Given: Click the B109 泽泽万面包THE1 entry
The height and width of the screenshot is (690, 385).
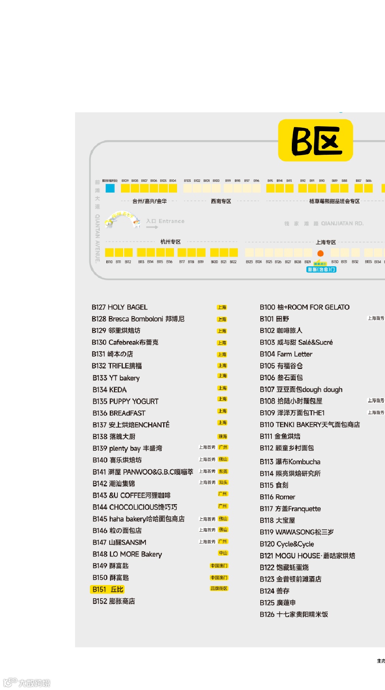Looking at the screenshot, I should (x=292, y=413).
